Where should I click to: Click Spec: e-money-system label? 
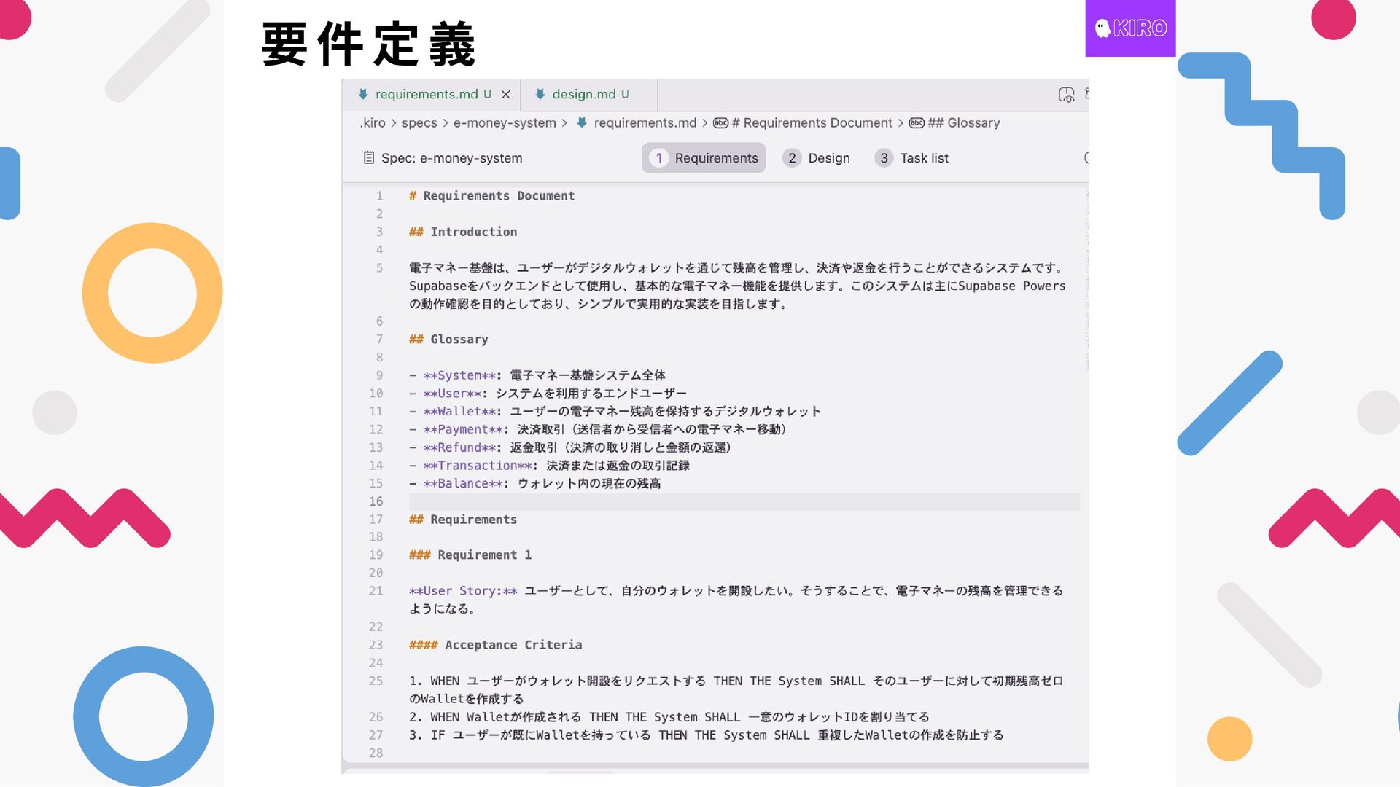[451, 158]
